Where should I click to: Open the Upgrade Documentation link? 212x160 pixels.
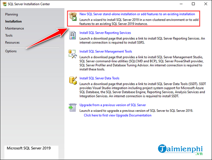(117, 115)
